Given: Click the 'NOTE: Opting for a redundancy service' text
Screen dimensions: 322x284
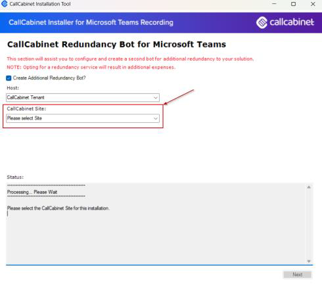Looking at the screenshot, I should coord(91,67).
